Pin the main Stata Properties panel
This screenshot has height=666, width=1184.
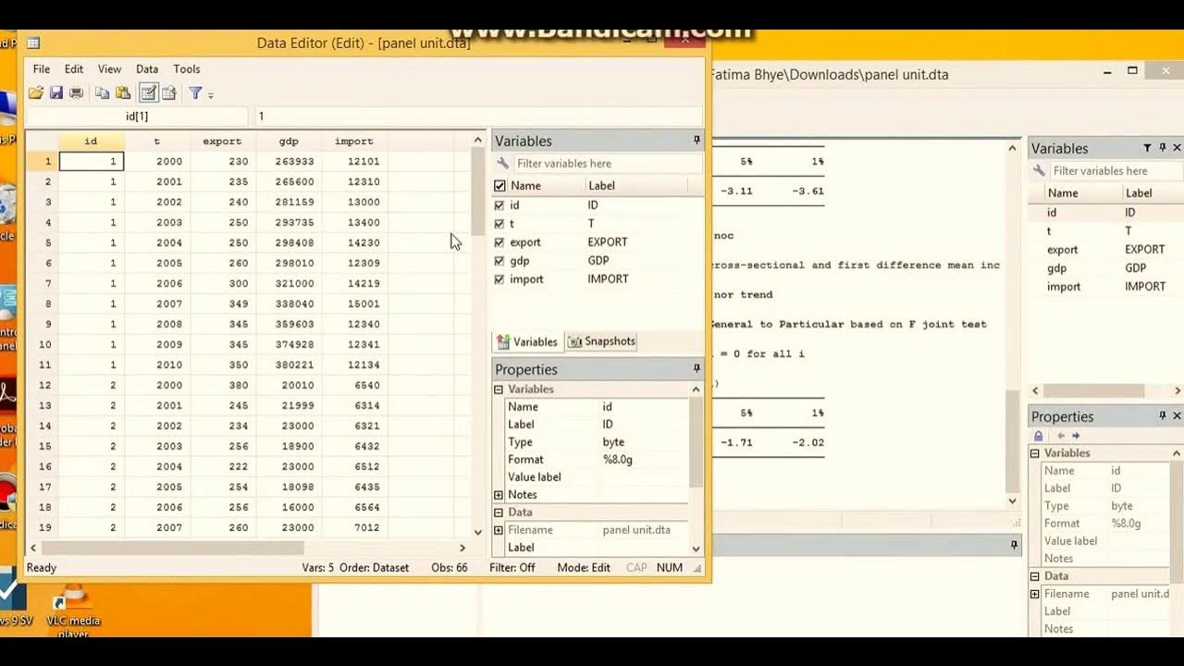pyautogui.click(x=1163, y=416)
